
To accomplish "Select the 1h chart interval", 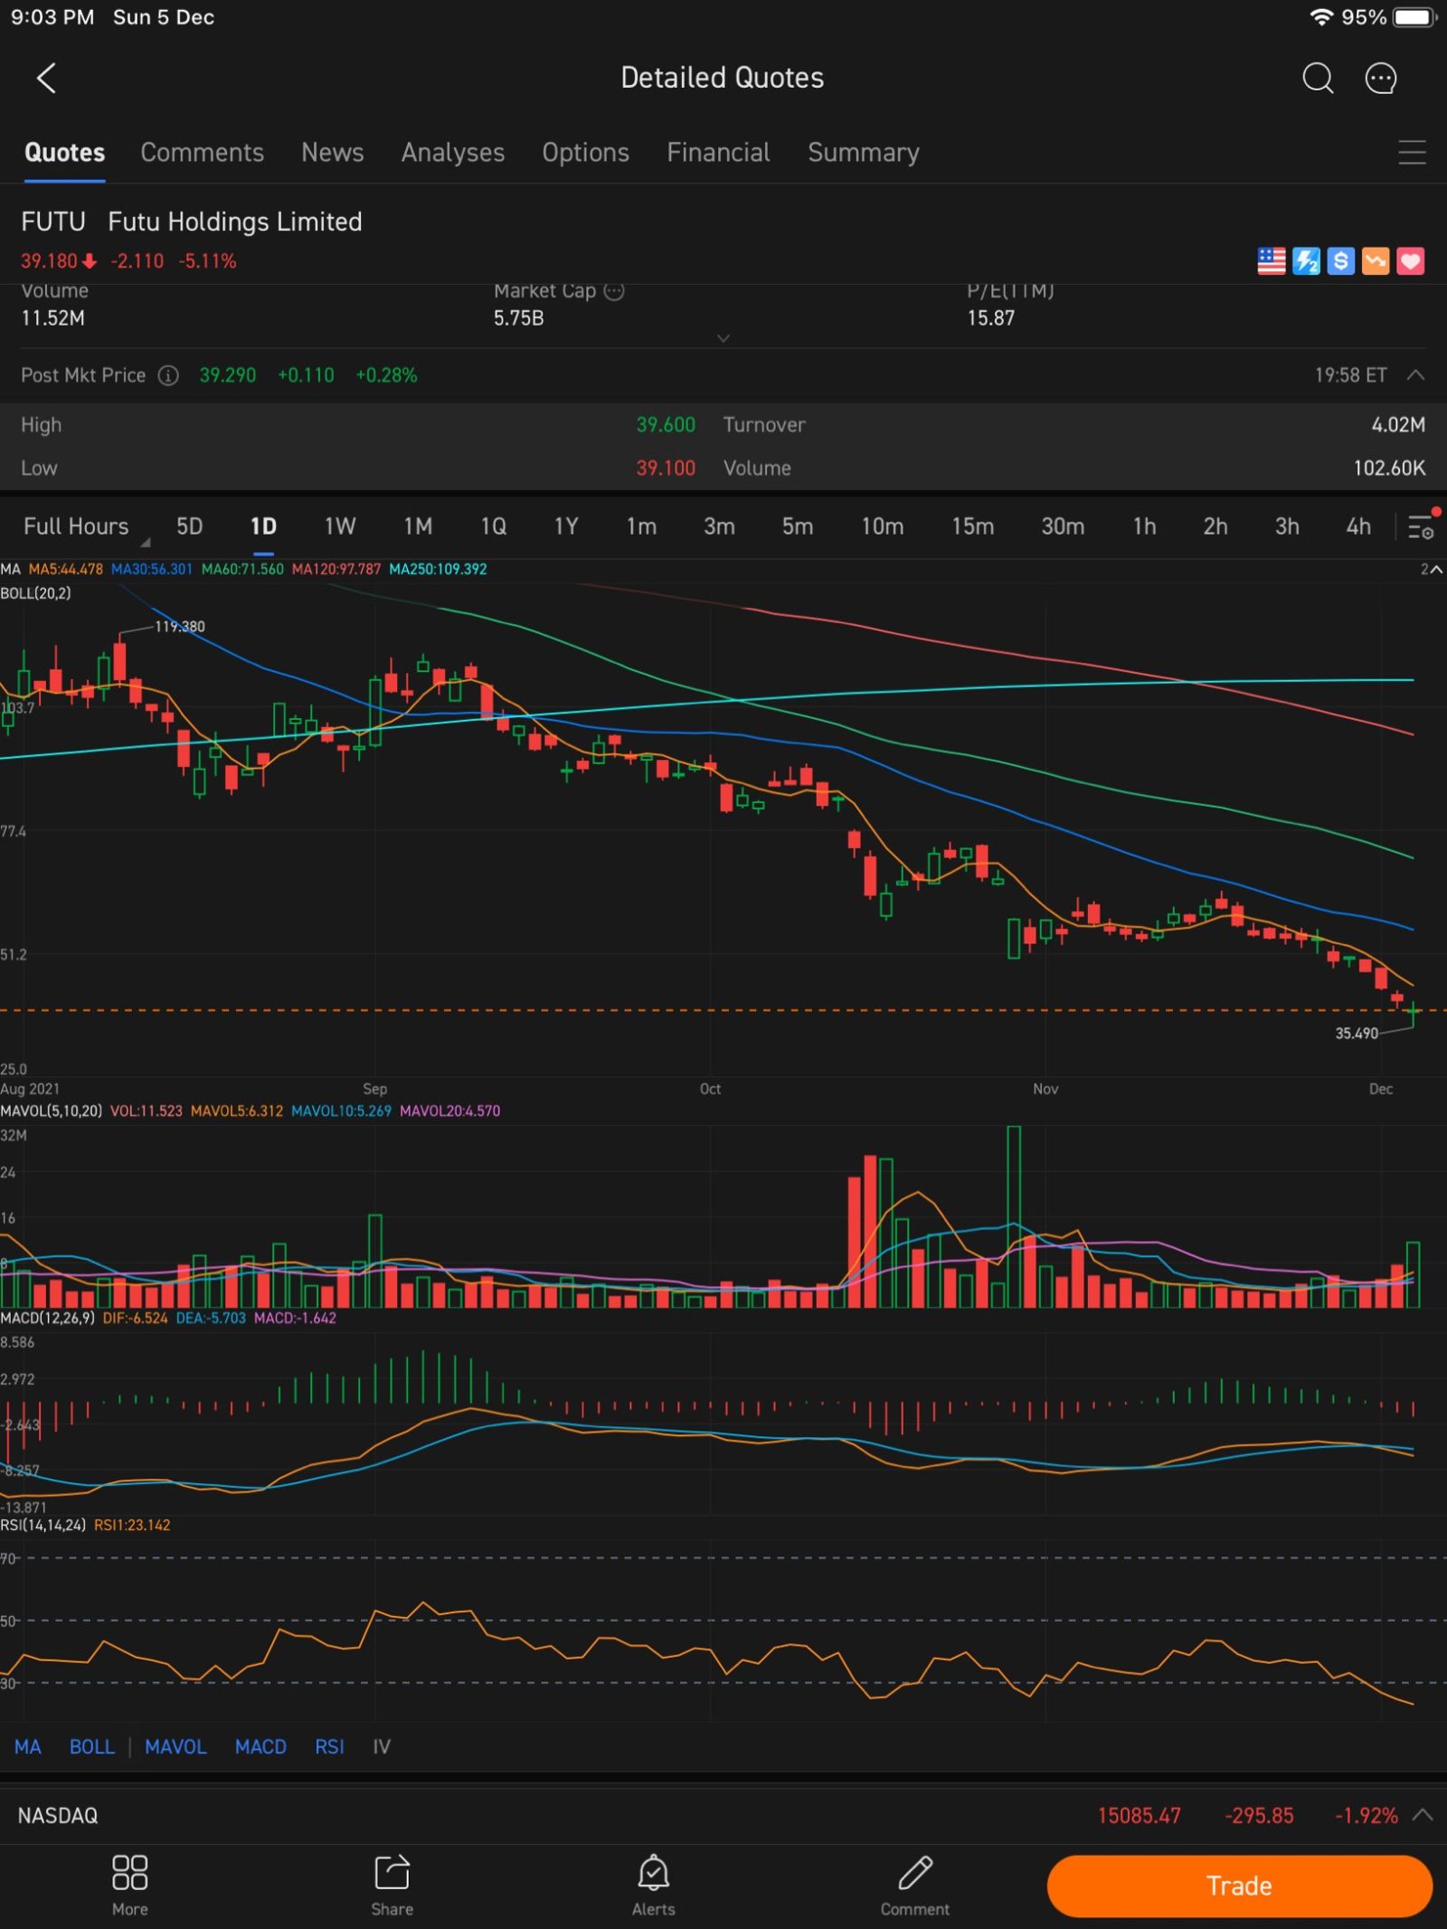I will point(1144,526).
